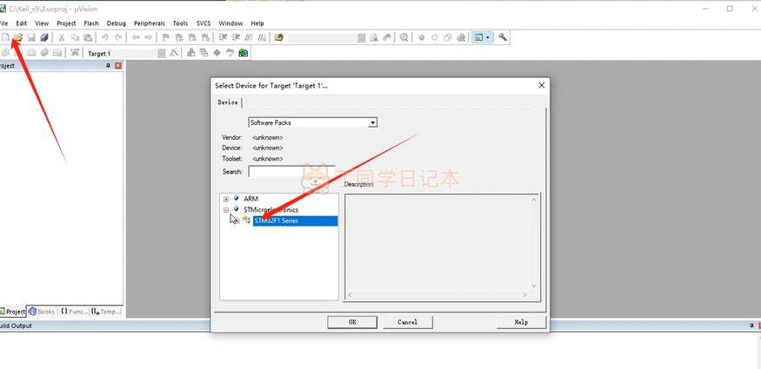Switch to the Books tab

pos(41,311)
